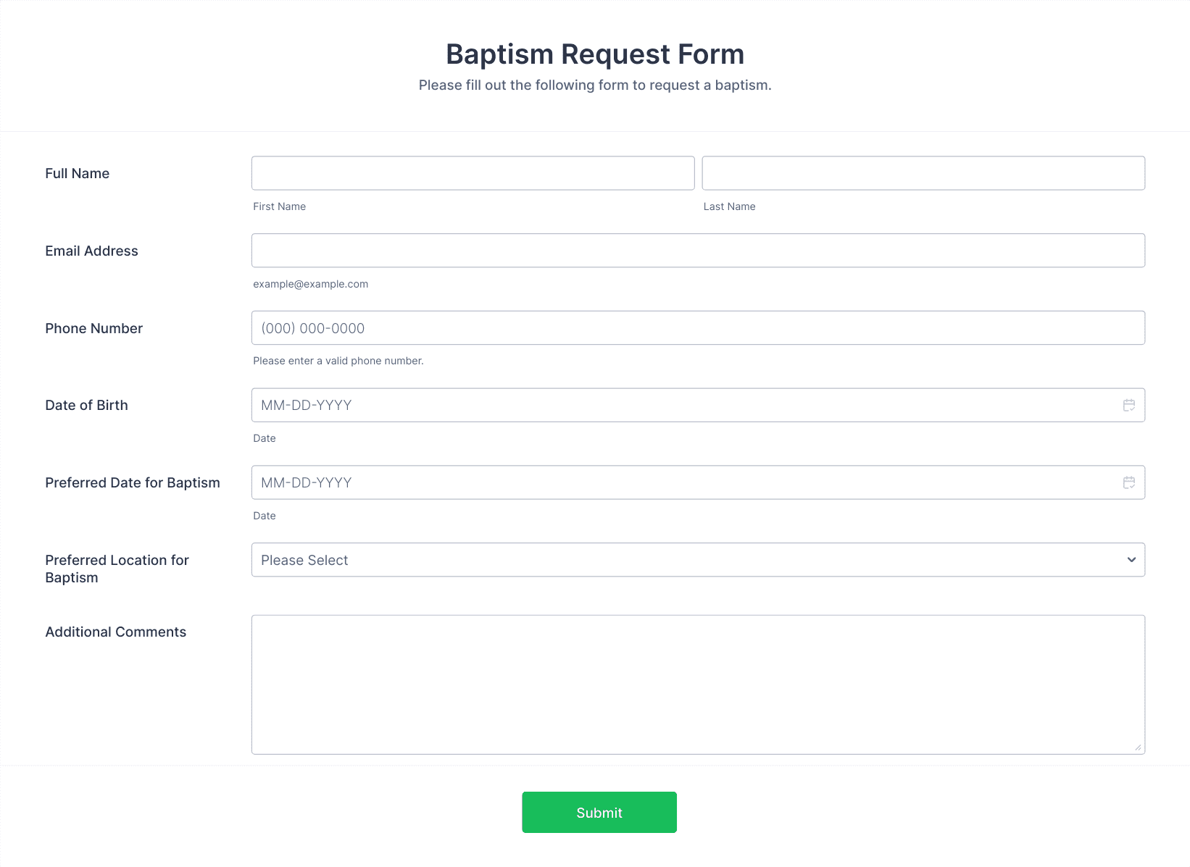The image size is (1190, 867).
Task: Click the Preferred Location for Baptism label
Action: point(117,569)
